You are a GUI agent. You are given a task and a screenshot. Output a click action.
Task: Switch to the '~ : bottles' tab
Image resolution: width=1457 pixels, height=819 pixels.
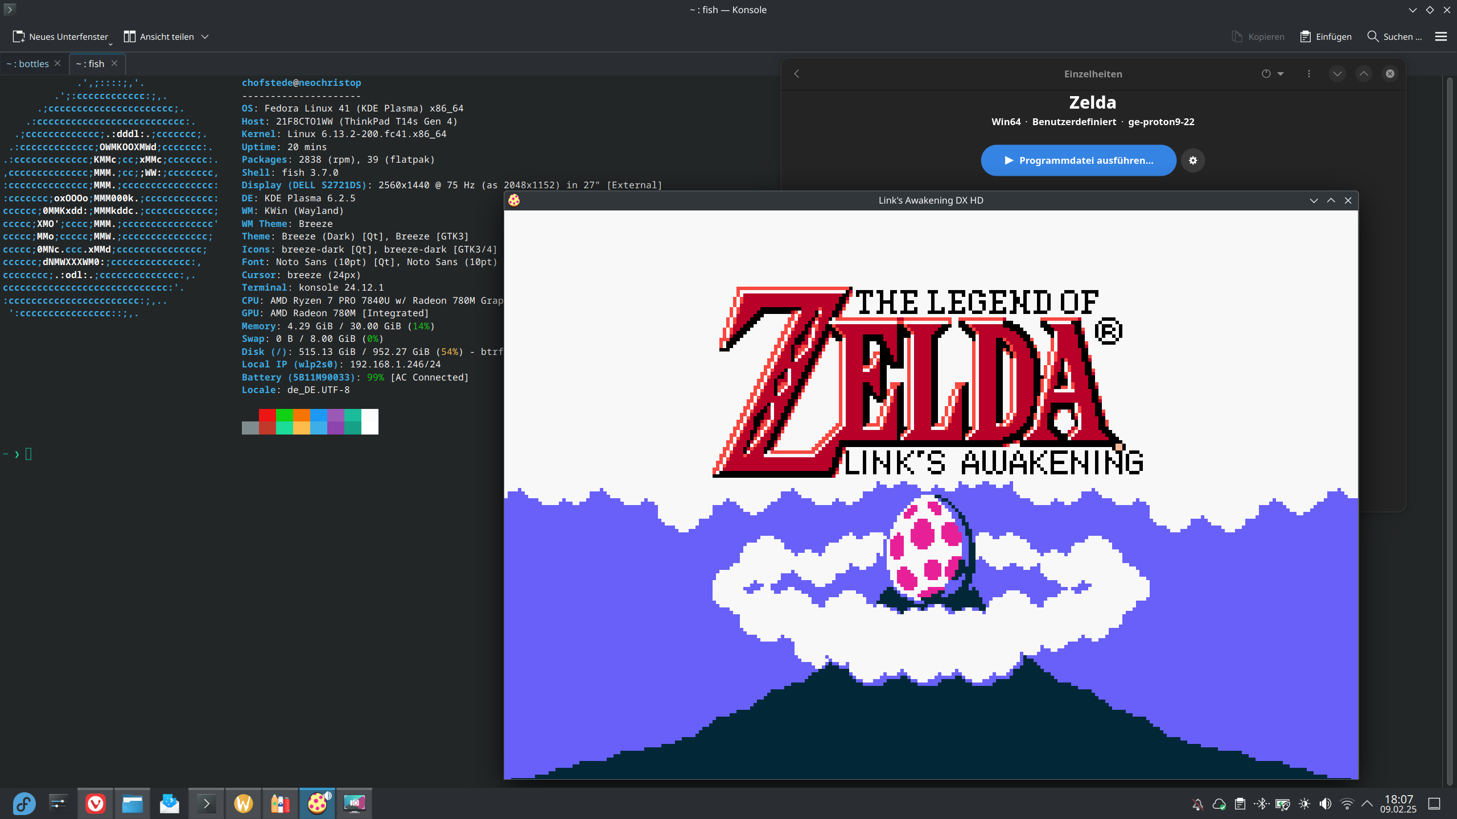click(28, 64)
